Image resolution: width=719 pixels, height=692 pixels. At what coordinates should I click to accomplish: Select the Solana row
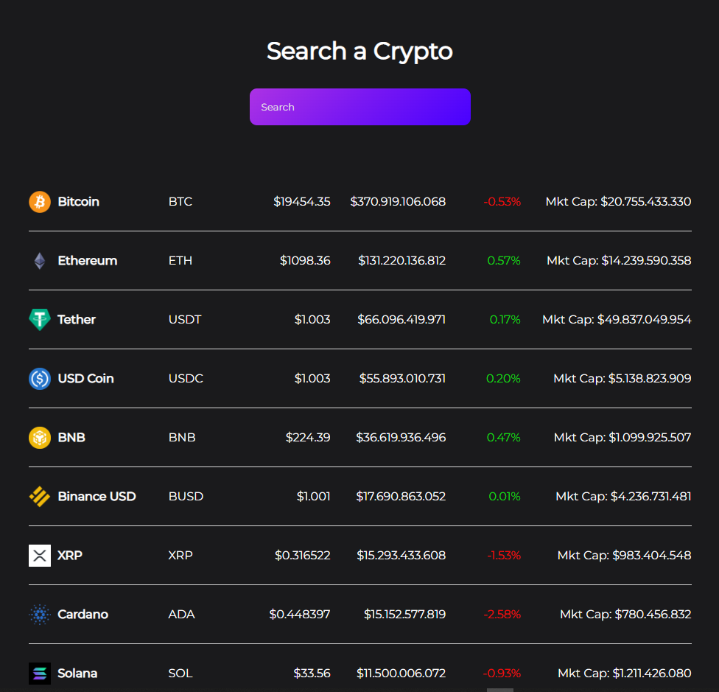[x=359, y=673]
